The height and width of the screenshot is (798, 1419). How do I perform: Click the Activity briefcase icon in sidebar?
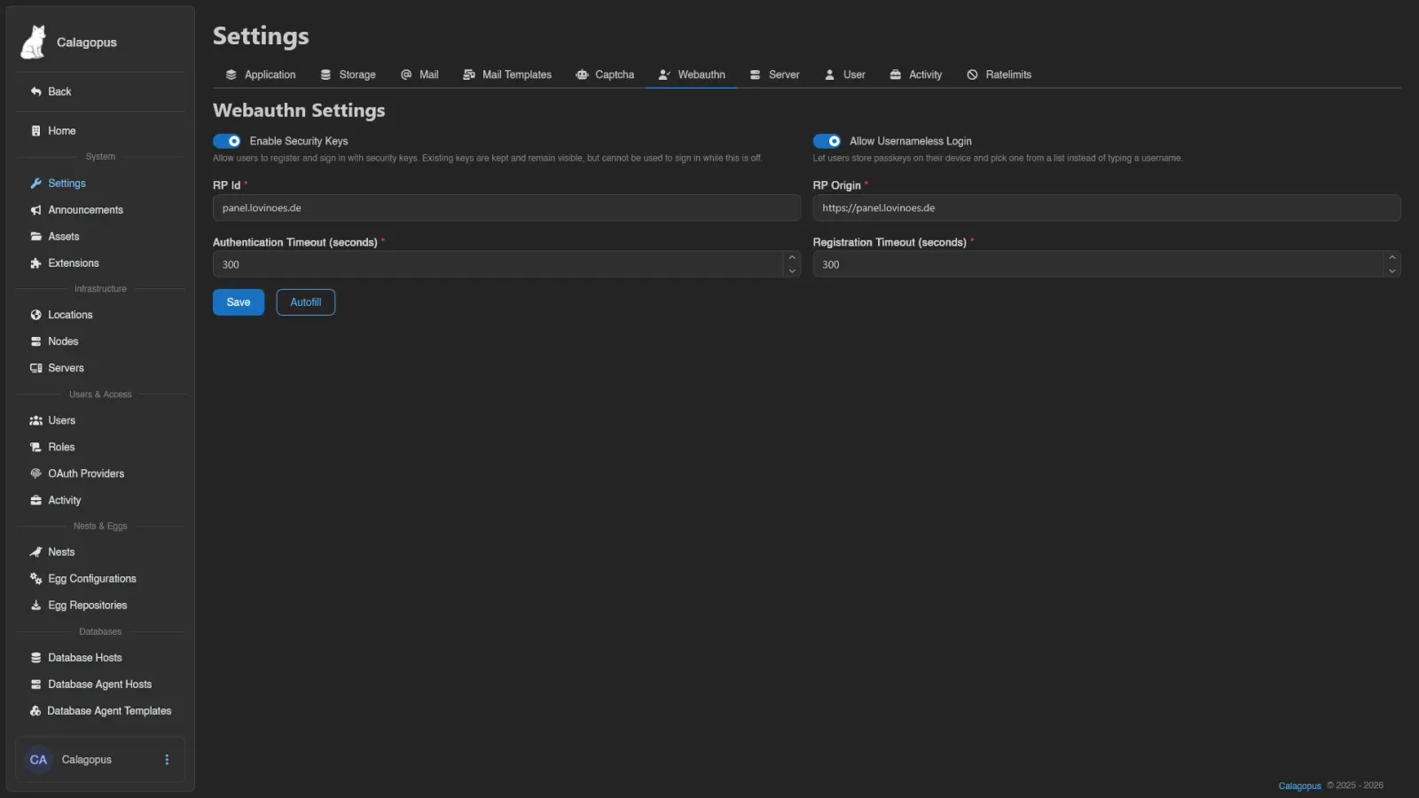(36, 500)
